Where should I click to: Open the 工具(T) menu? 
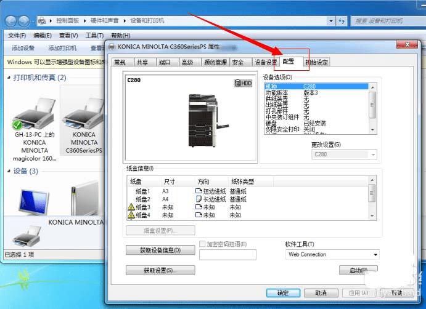click(x=94, y=36)
